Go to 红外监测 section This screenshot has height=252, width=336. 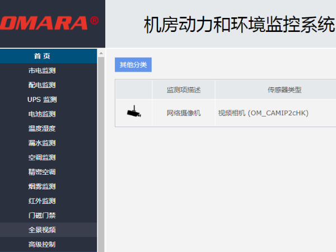click(42, 201)
